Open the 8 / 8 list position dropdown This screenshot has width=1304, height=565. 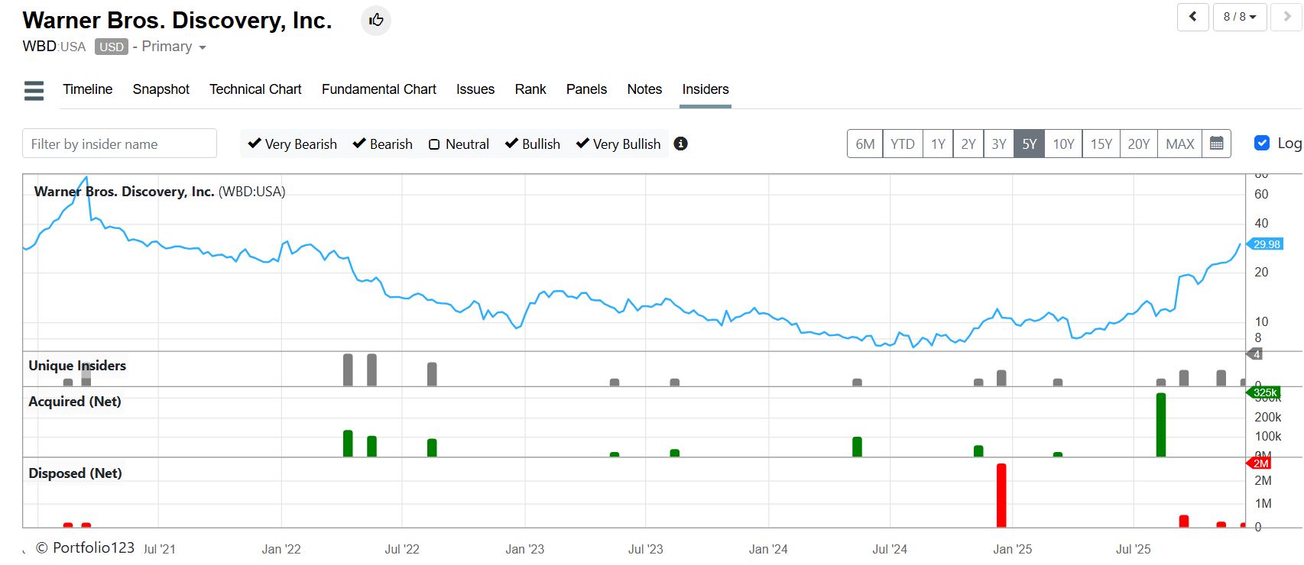pyautogui.click(x=1239, y=17)
